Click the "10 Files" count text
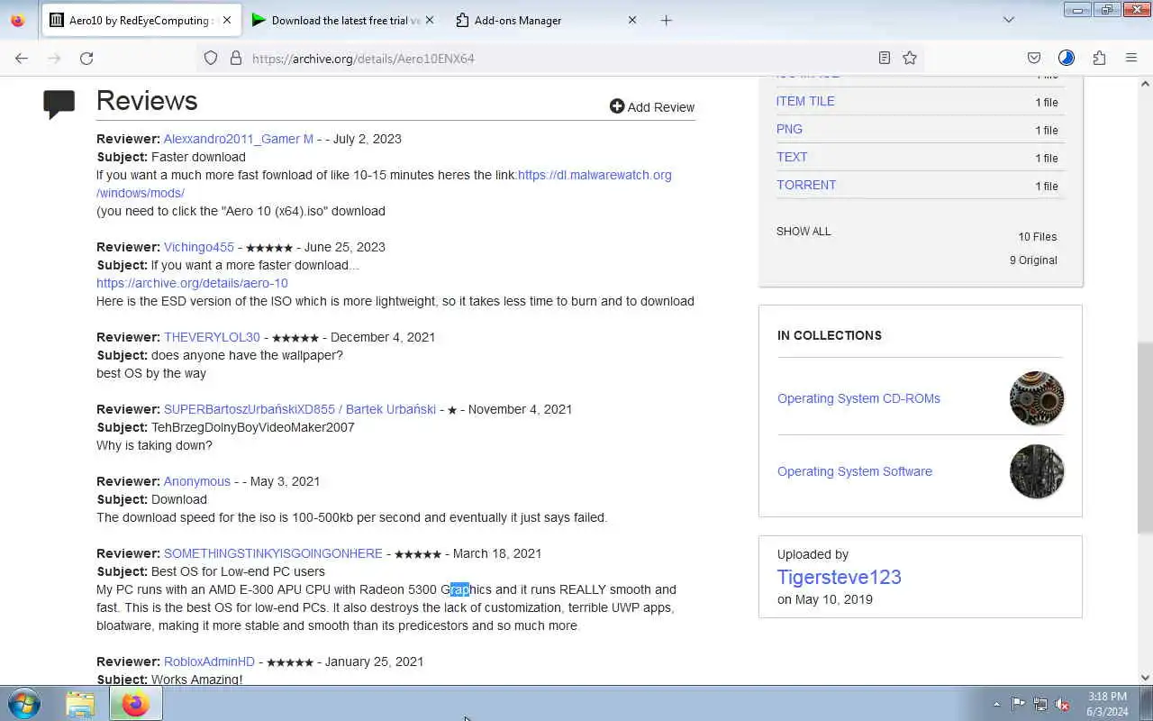The width and height of the screenshot is (1153, 721). click(1038, 236)
